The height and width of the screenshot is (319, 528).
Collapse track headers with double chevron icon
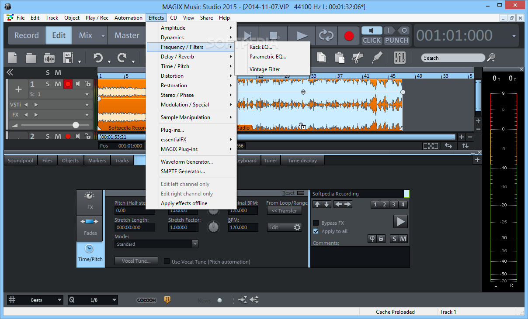tap(10, 72)
